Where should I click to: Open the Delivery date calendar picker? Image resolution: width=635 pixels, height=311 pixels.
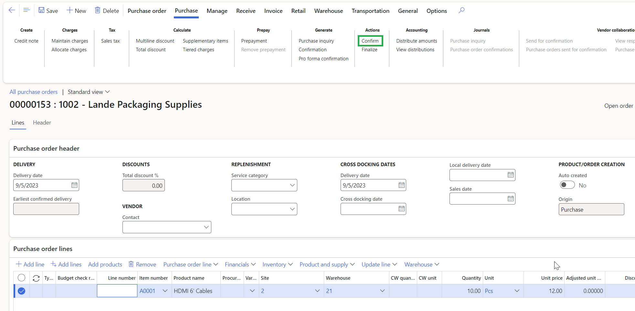tap(74, 185)
